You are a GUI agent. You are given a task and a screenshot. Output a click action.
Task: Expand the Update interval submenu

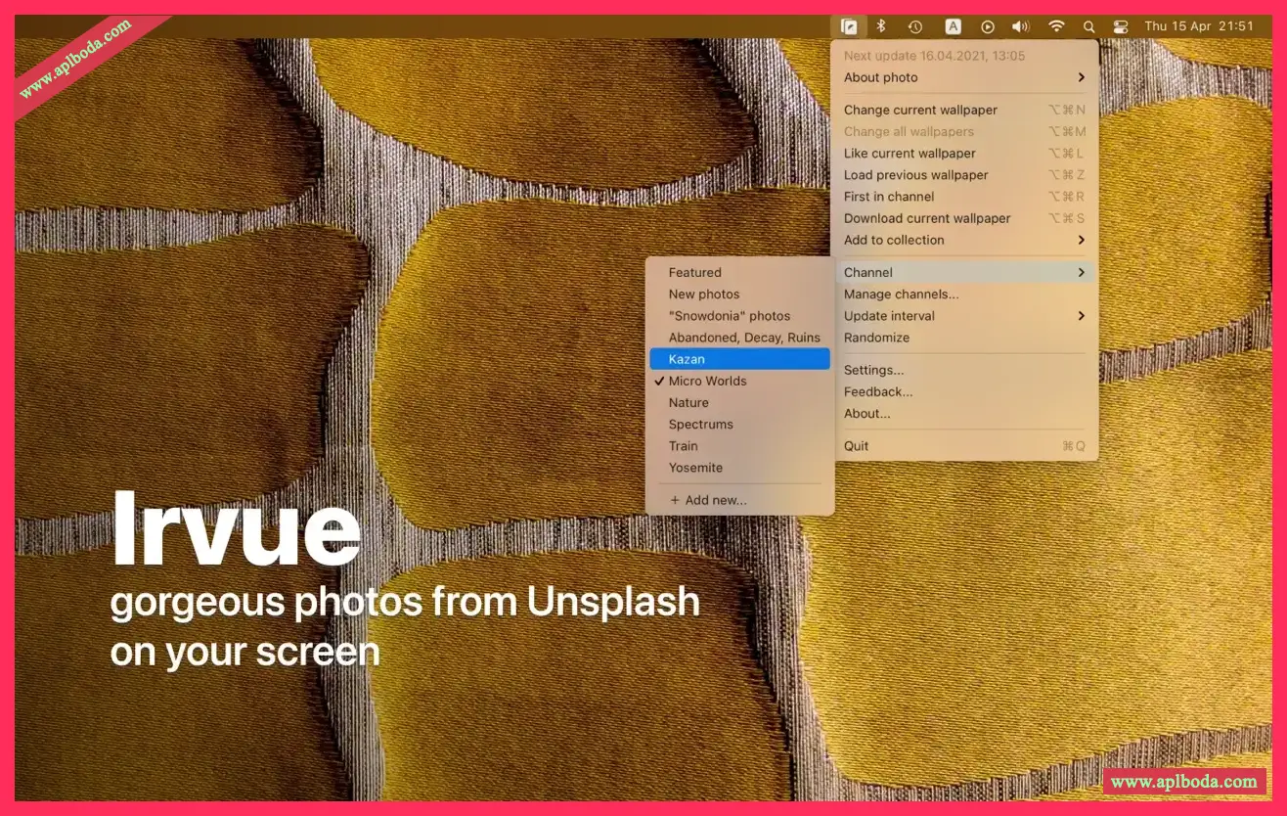[x=964, y=316]
